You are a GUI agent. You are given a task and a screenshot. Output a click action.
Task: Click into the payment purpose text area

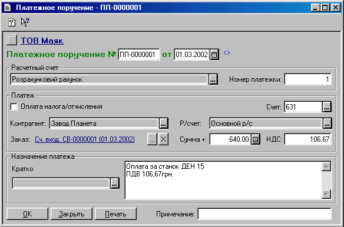coord(223,180)
